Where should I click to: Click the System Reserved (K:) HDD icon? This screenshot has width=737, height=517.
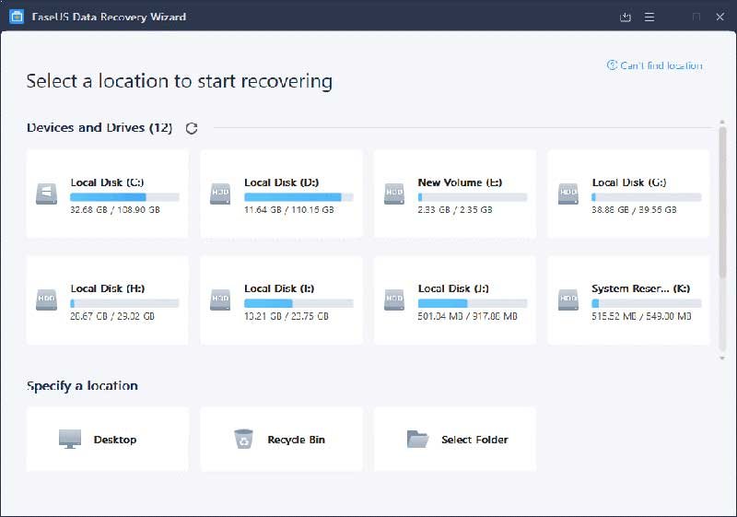click(568, 300)
